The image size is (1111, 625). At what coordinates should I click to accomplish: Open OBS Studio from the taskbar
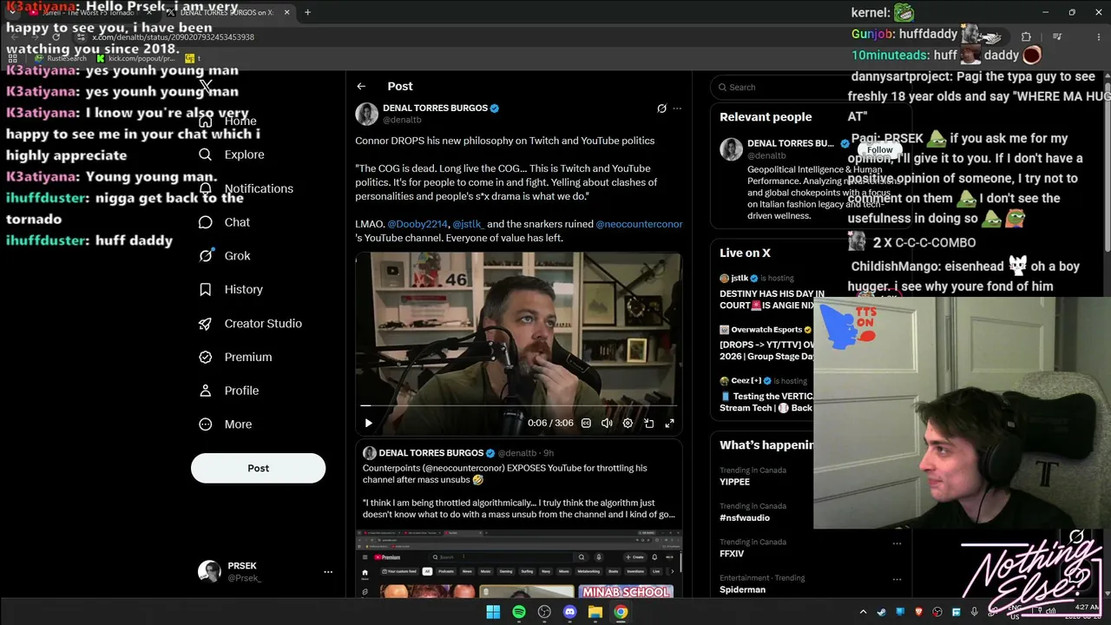544,612
